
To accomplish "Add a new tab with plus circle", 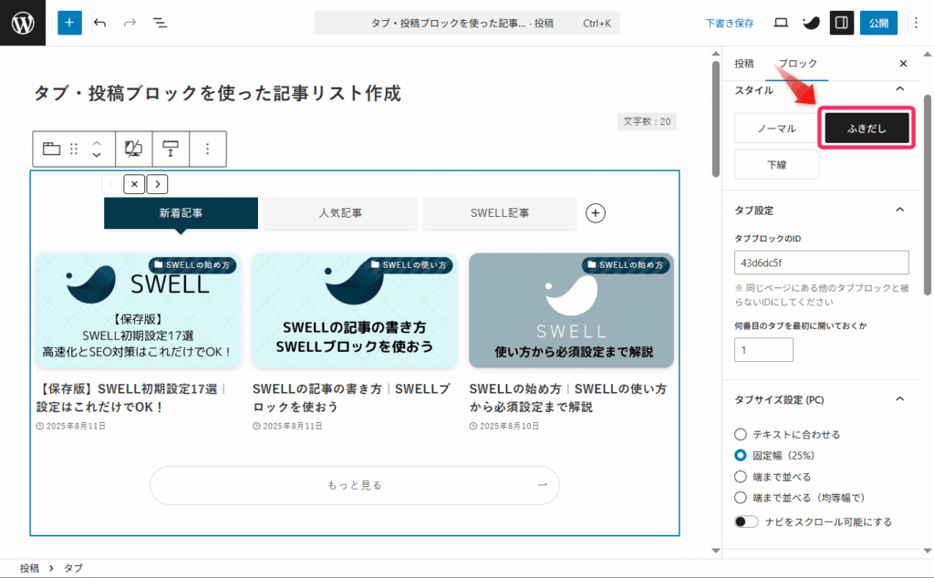I will pyautogui.click(x=595, y=213).
